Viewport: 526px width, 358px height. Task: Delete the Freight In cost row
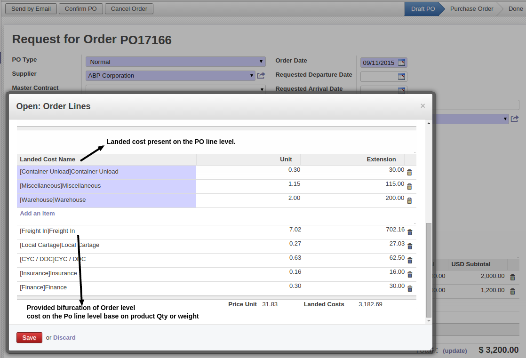410,232
